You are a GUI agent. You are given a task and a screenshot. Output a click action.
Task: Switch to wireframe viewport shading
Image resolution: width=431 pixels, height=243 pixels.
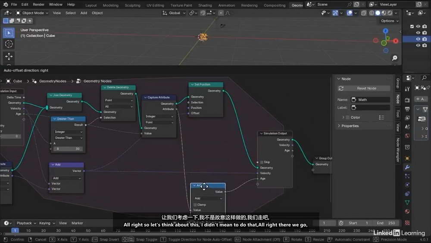point(372,13)
